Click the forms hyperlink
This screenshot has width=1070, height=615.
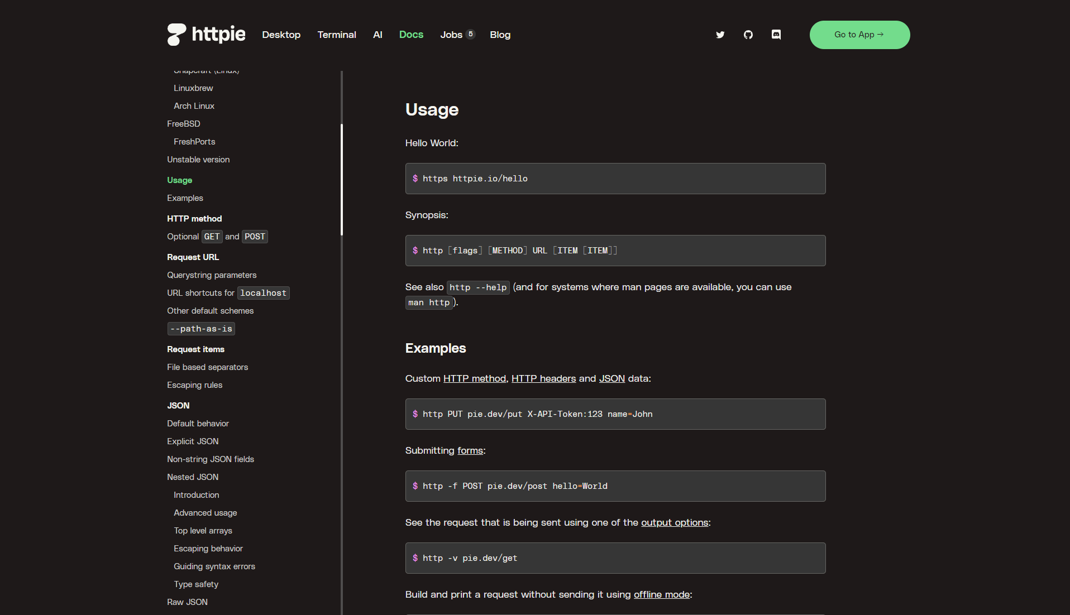coord(470,450)
